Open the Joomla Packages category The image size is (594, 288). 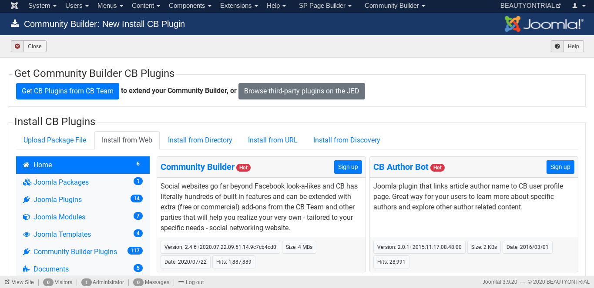(x=83, y=182)
